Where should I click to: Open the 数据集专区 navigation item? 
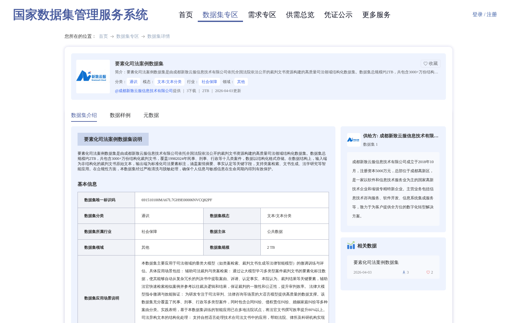click(x=220, y=15)
